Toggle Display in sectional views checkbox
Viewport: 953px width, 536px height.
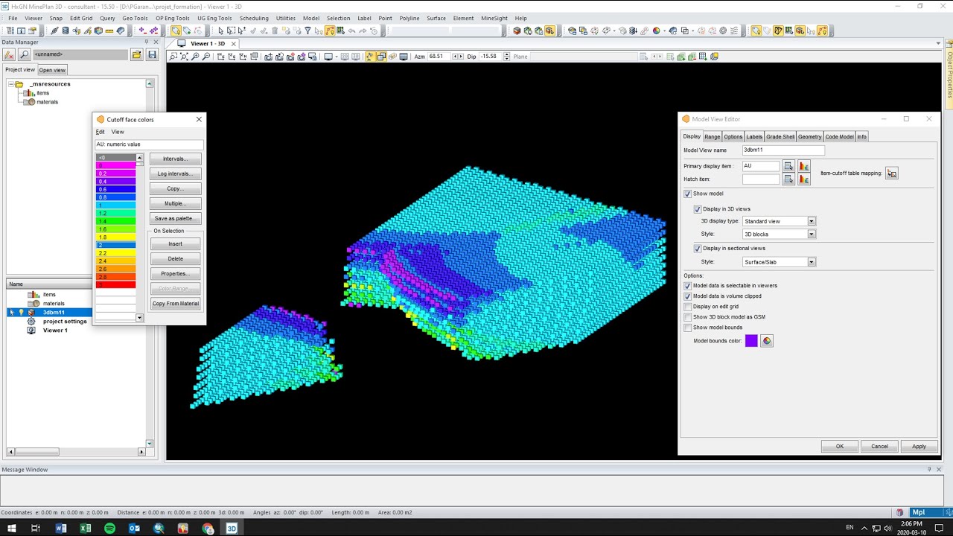(698, 249)
